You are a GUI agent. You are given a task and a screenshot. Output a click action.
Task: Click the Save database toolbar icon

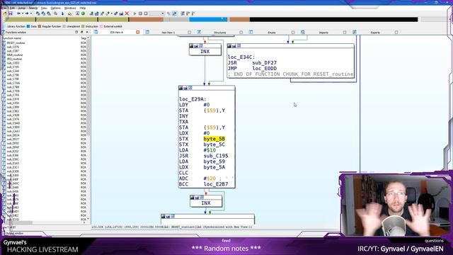pos(11,13)
